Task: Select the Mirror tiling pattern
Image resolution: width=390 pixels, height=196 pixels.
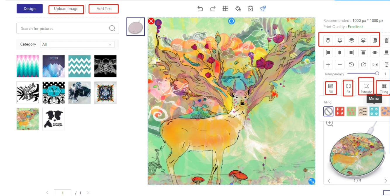Action: click(374, 111)
